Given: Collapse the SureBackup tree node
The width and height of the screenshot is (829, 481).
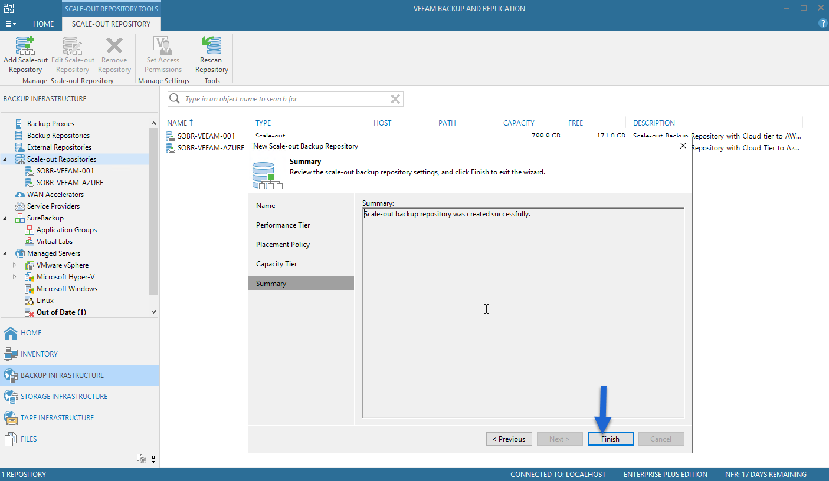Looking at the screenshot, I should click(x=5, y=218).
